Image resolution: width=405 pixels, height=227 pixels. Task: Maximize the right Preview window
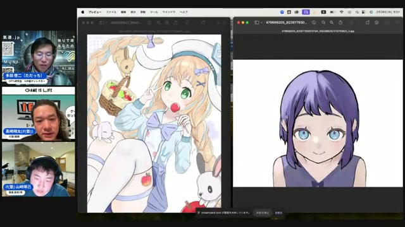(x=247, y=23)
